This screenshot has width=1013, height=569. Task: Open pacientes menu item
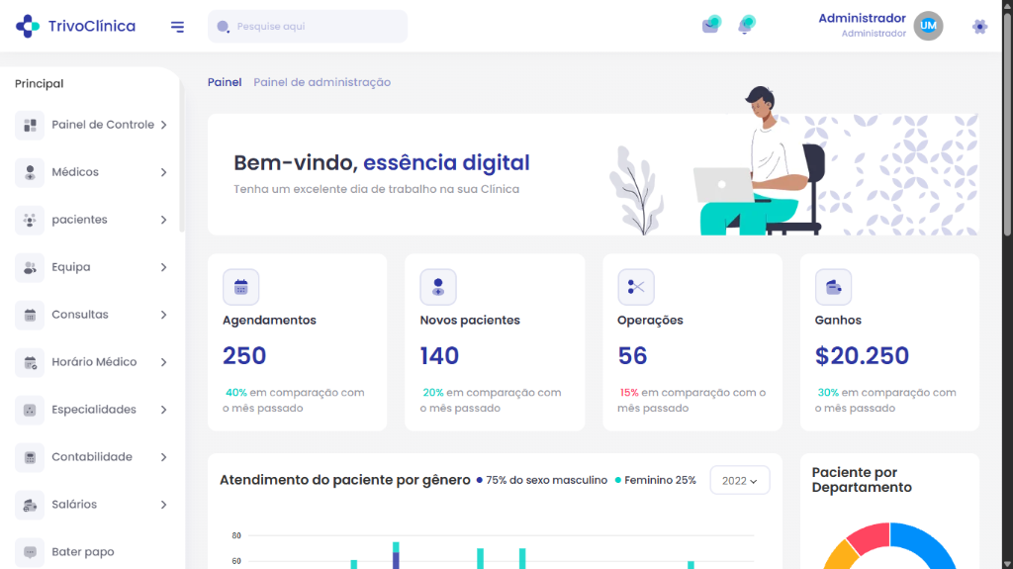[x=92, y=220]
